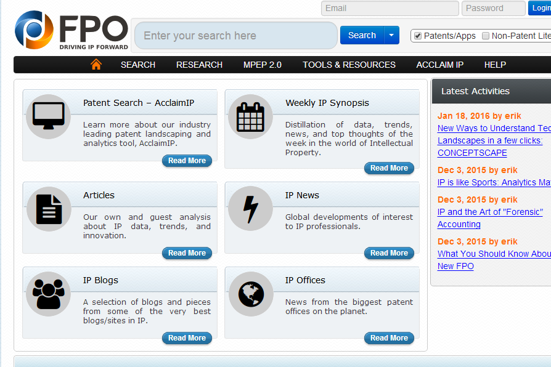Viewport: 551px width, 367px height.
Task: Open the SEARCH menu
Action: (138, 65)
